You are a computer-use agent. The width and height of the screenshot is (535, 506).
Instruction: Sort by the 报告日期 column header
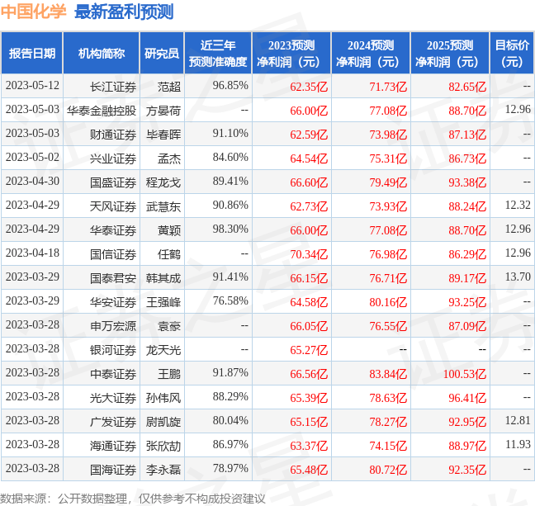coord(32,54)
